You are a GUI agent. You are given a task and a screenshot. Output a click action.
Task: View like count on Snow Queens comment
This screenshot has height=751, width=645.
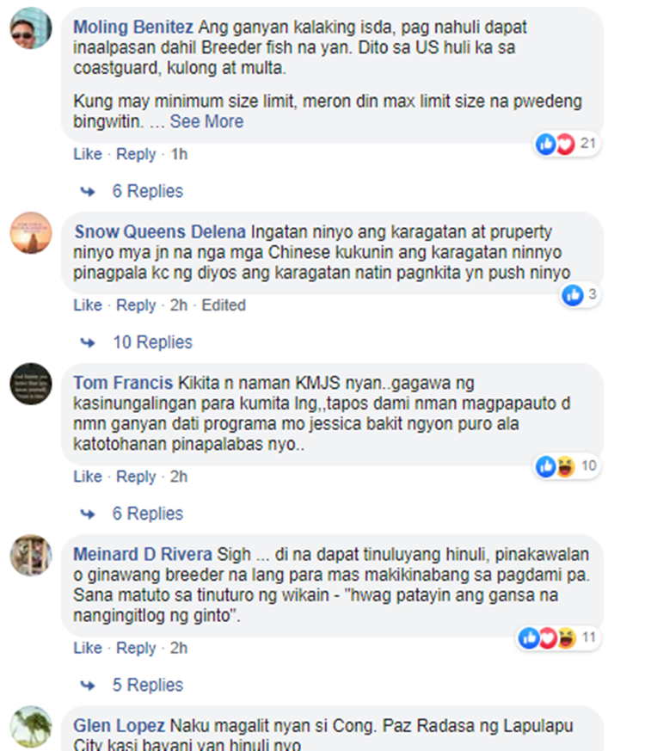pyautogui.click(x=580, y=294)
